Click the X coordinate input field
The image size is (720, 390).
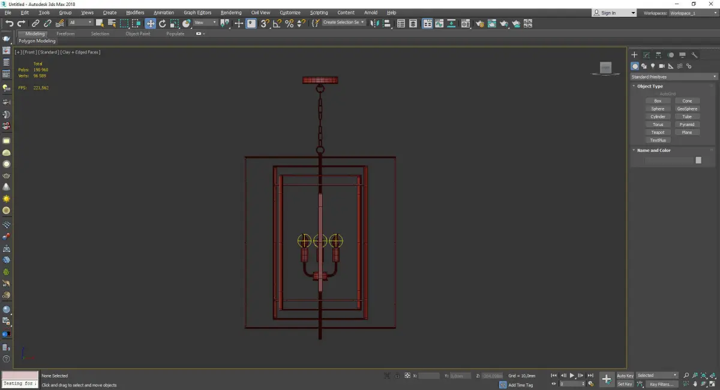click(429, 376)
